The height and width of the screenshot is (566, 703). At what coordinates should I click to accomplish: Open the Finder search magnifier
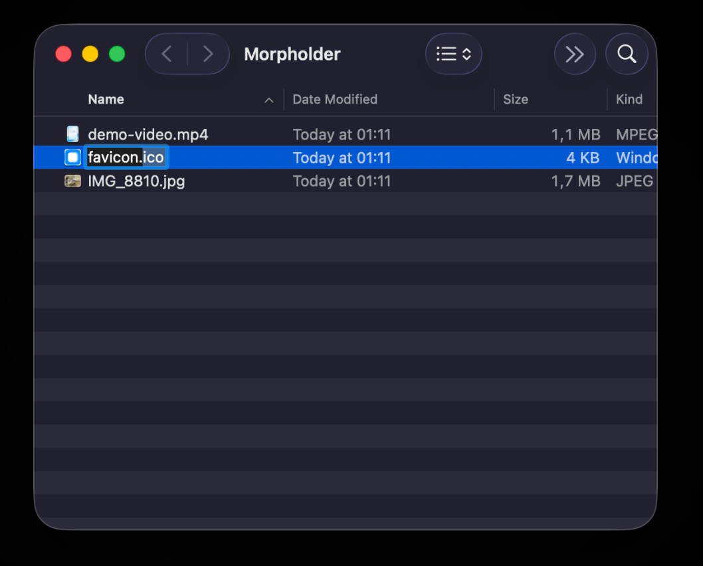point(627,54)
